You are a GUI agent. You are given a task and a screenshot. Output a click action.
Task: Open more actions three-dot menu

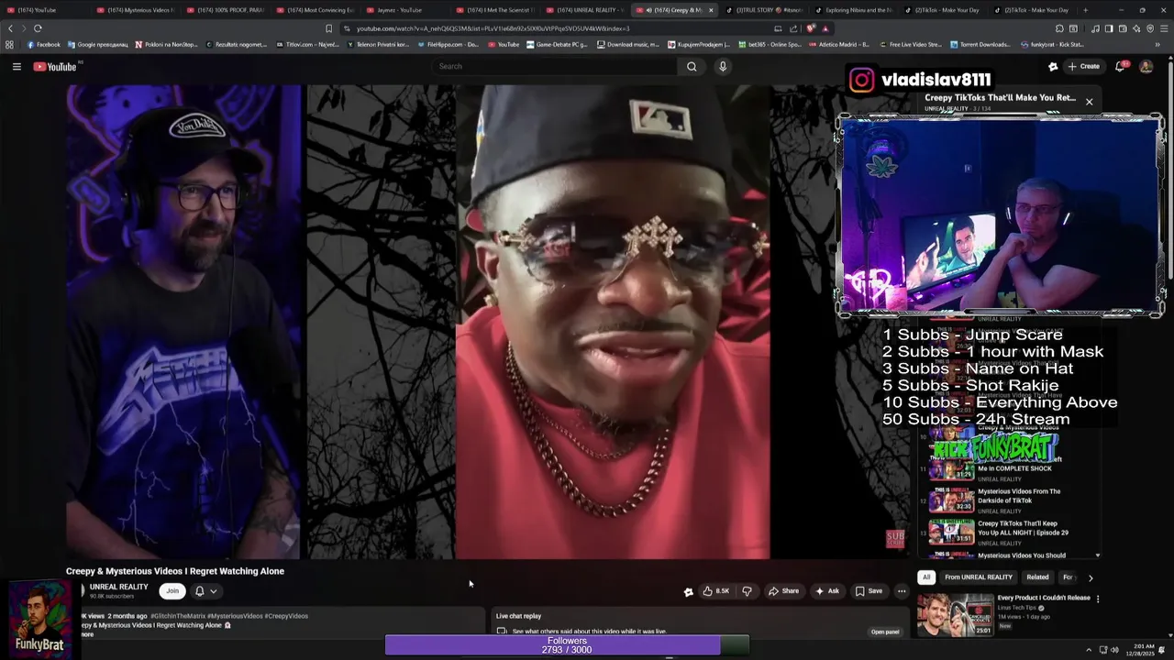(902, 591)
